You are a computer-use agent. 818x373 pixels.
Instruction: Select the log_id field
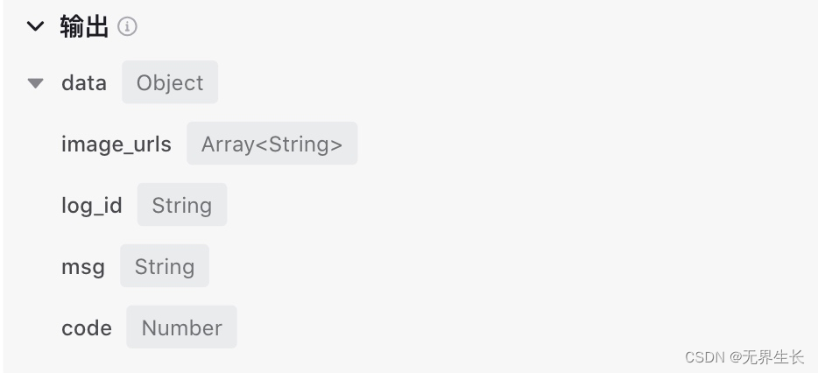pyautogui.click(x=92, y=205)
